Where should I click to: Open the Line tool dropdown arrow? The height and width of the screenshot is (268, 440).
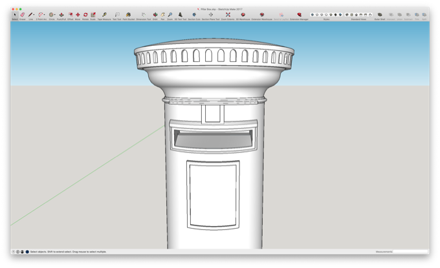click(x=34, y=15)
